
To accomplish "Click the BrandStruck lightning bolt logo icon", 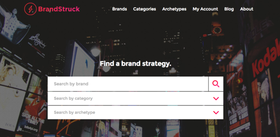I will click(x=30, y=9).
